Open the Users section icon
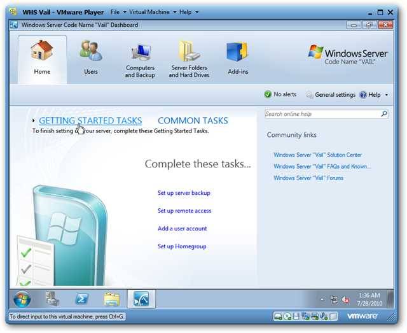Image resolution: width=407 pixels, height=333 pixels. click(x=90, y=51)
